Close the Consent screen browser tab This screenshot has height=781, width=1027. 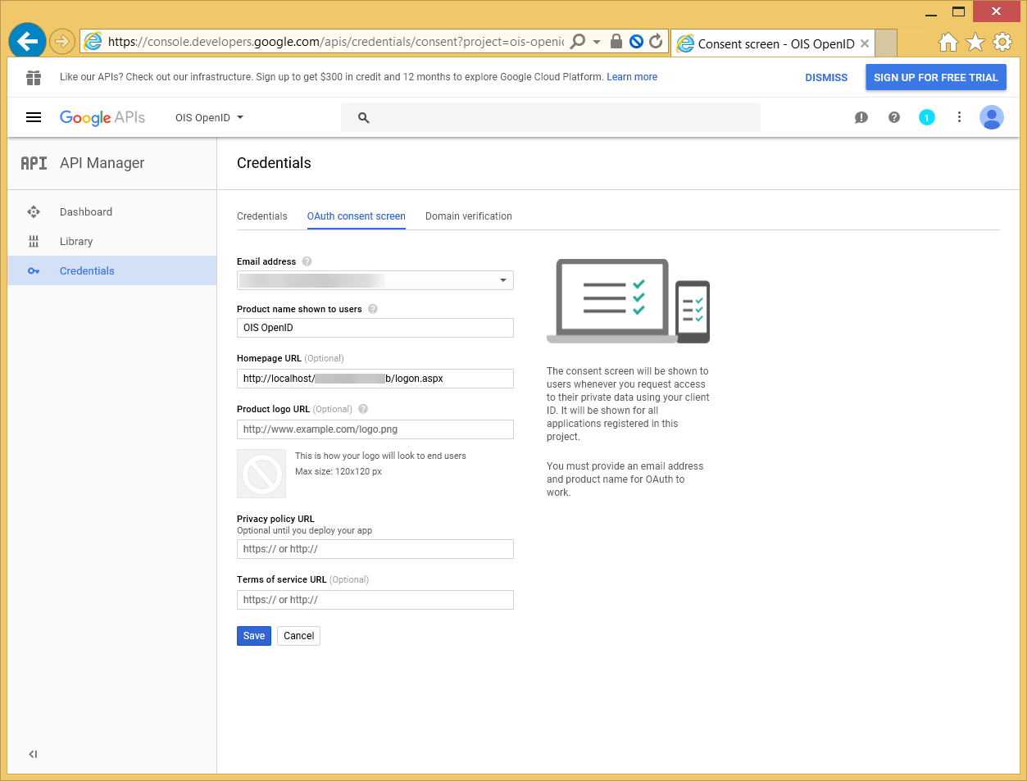coord(865,43)
